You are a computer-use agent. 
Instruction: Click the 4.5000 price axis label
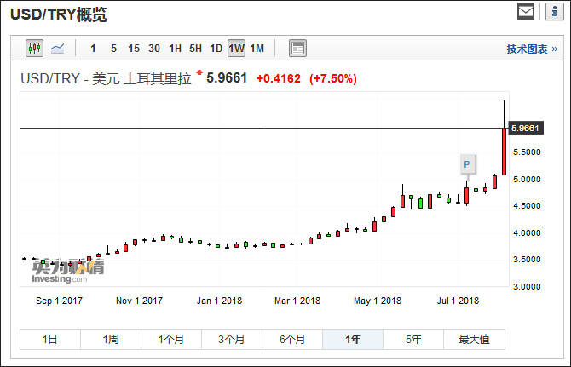(x=527, y=206)
